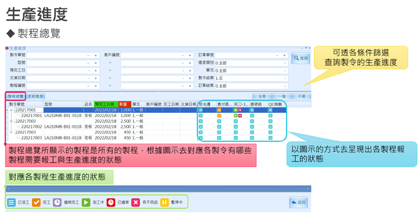Open lookup ellipsis for 製令單號 field
Image resolution: width=419 pixels, height=215 pixels.
[x=88, y=55]
